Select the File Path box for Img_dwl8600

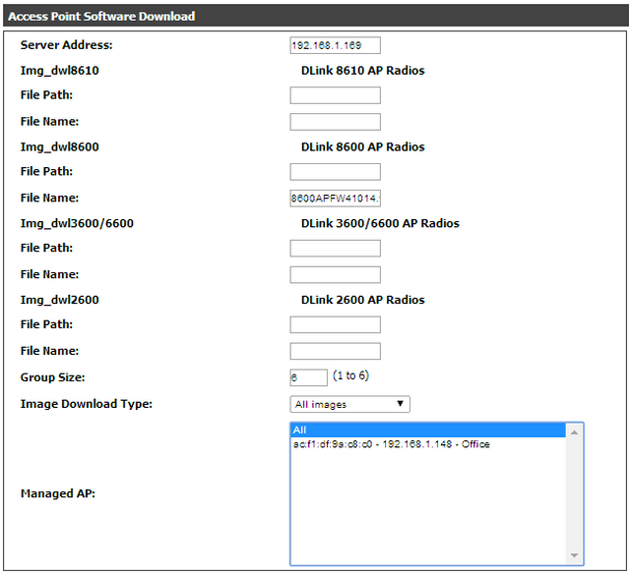pos(335,172)
